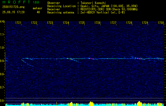Click the red meteor echo near 1728
Image resolution: width=166 pixels, height=106 pixels.
point(139,58)
